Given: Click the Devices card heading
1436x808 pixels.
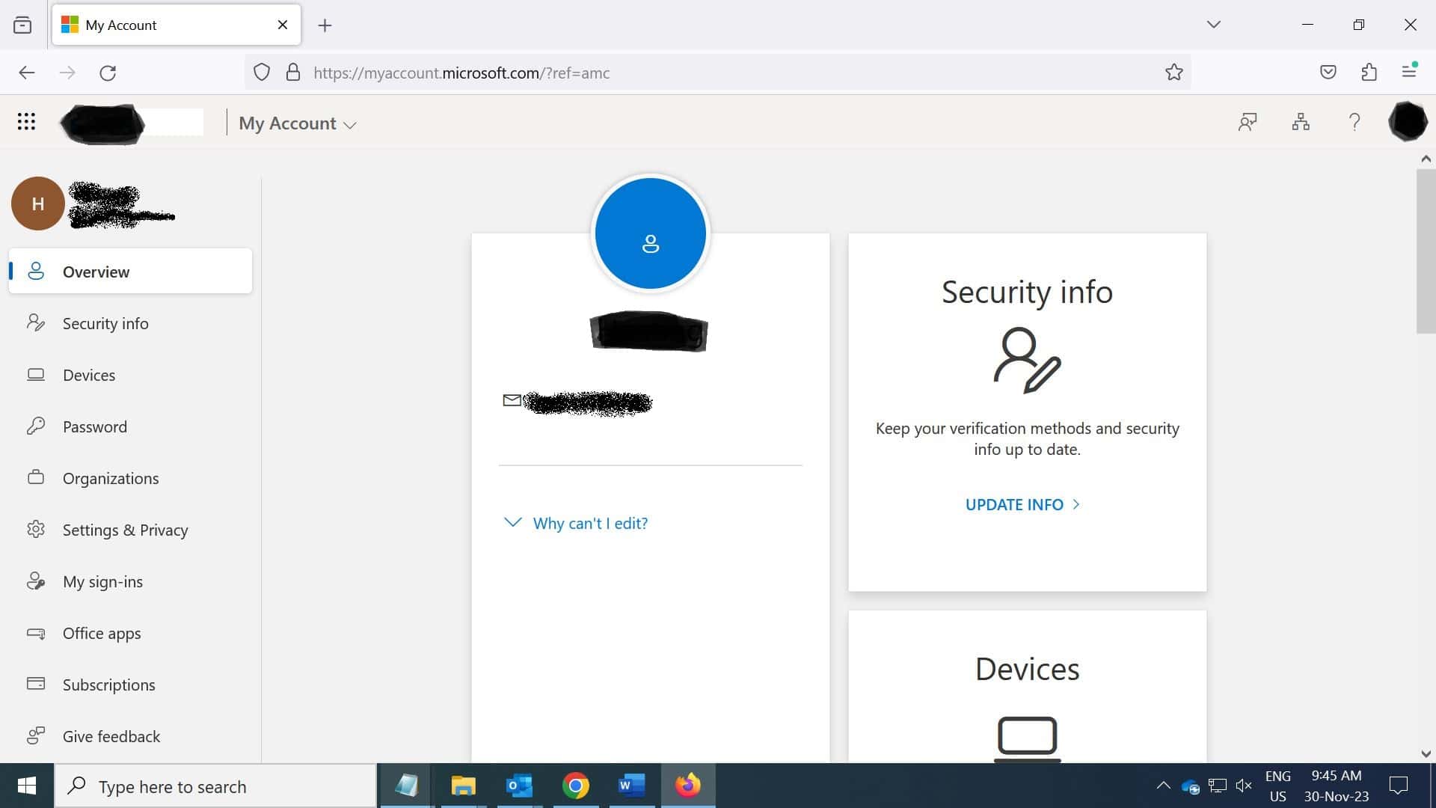Looking at the screenshot, I should point(1027,669).
